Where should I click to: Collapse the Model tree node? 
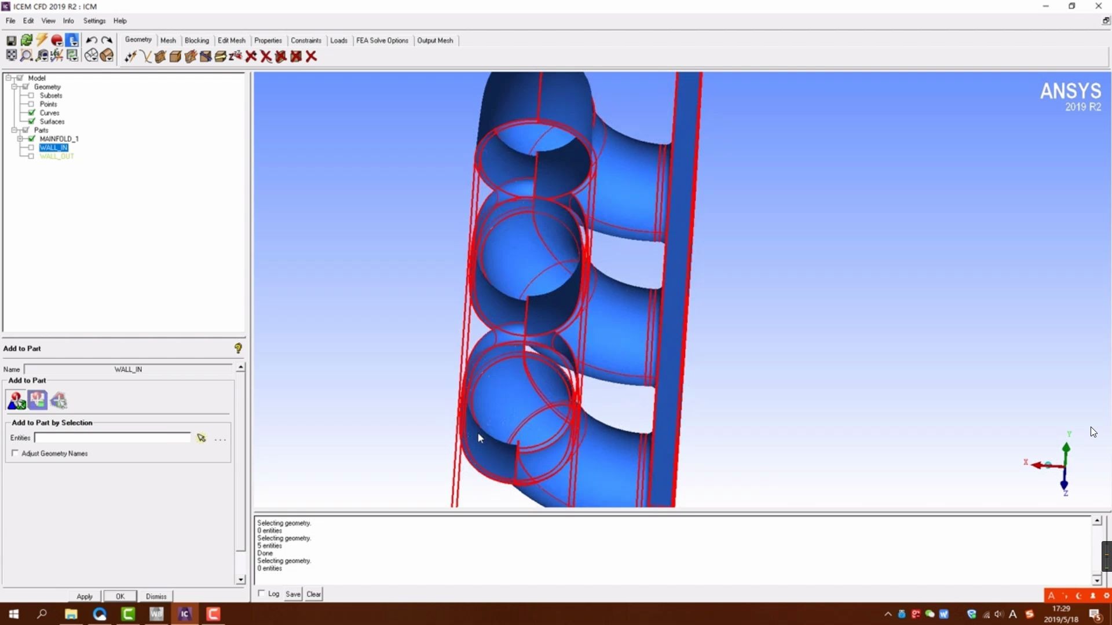click(8, 77)
